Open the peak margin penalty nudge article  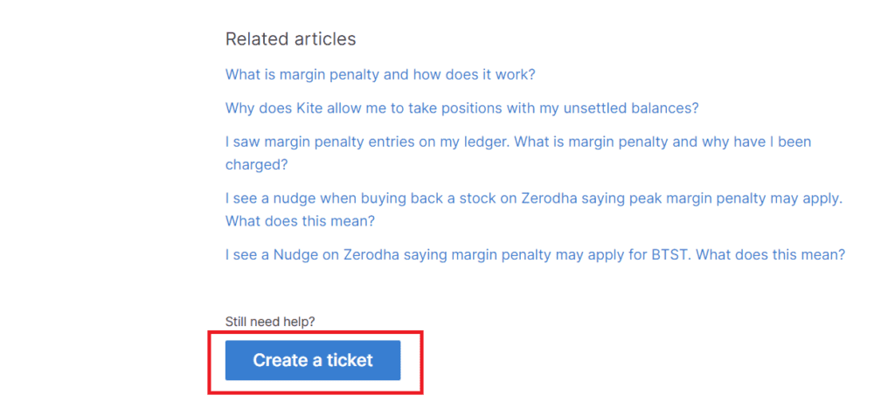533,198
